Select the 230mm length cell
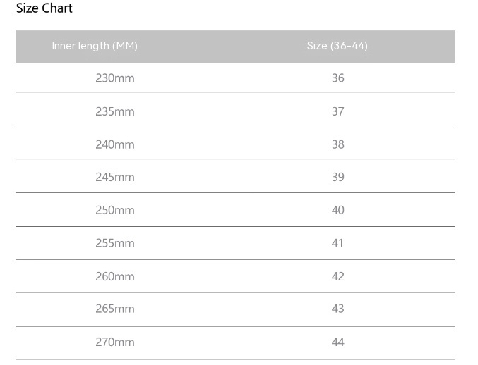 [115, 78]
